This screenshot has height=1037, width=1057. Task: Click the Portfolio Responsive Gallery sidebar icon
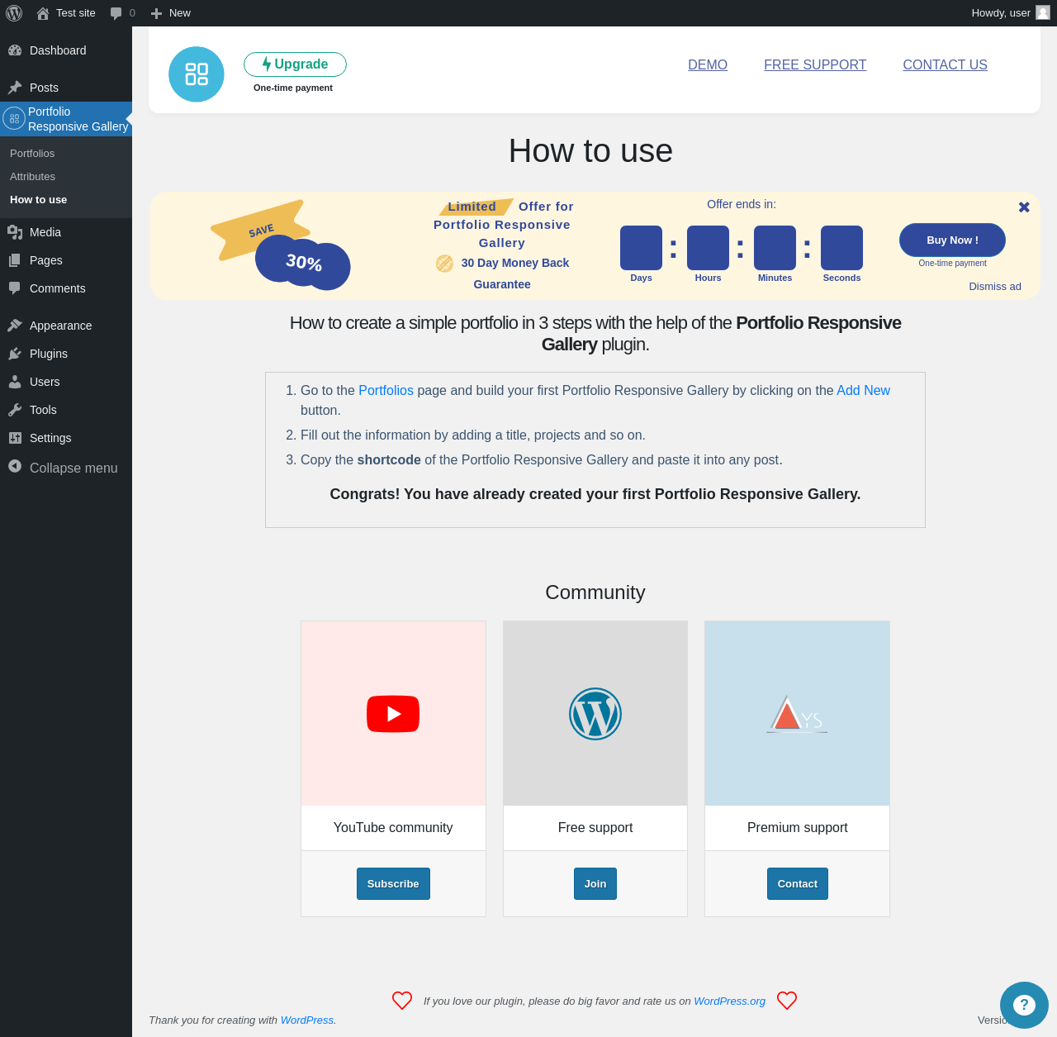tap(14, 119)
